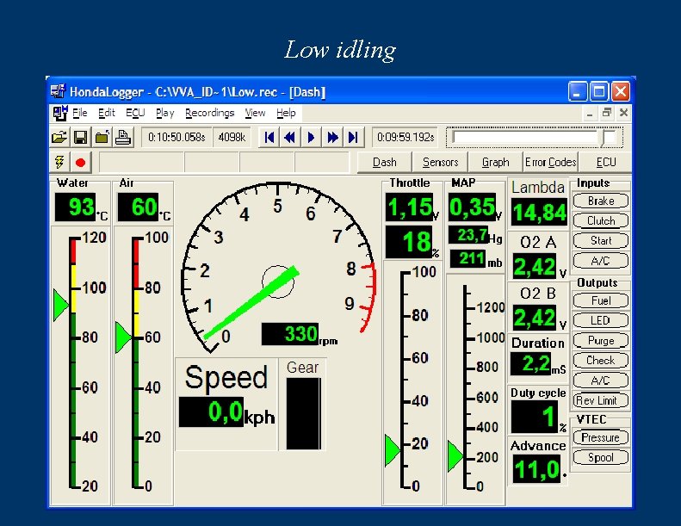
Task: Switch to the Graph tab
Action: pos(495,163)
